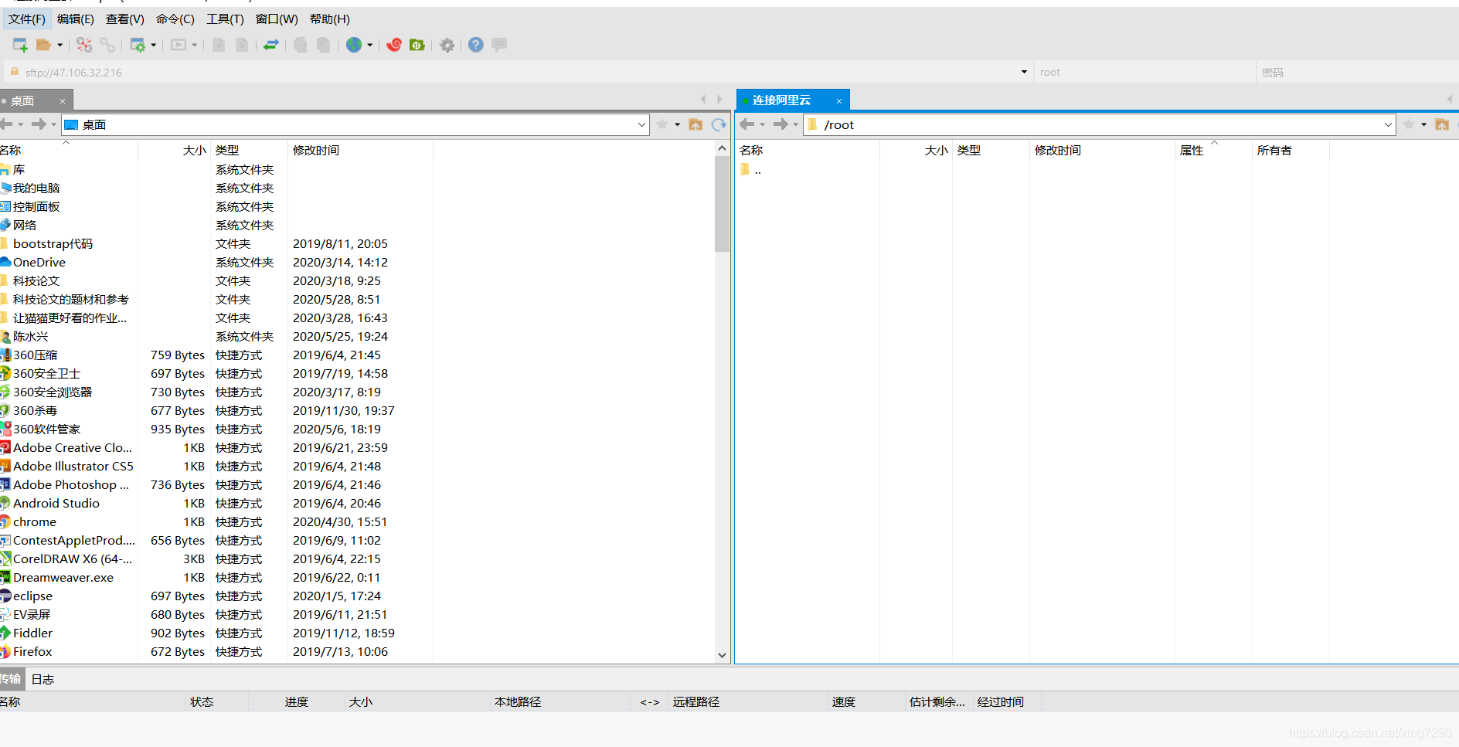The image size is (1459, 747).
Task: Select the Fiddler shortcut row
Action: (216, 633)
